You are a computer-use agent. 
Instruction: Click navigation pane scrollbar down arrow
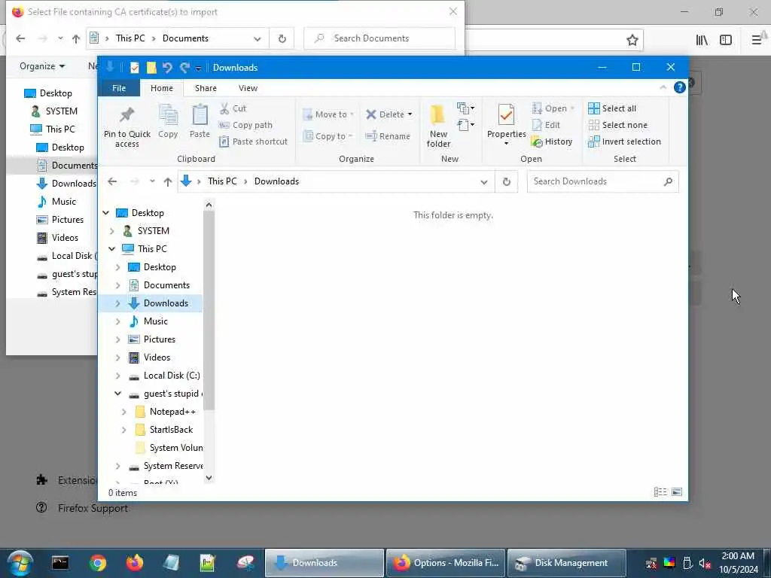click(x=209, y=478)
